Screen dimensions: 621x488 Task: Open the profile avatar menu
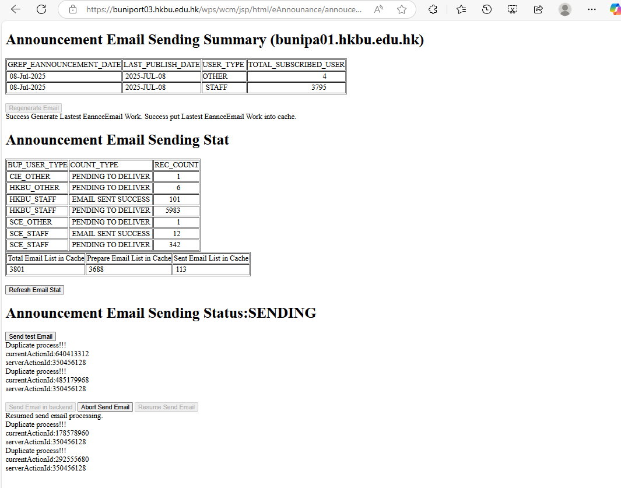(565, 9)
